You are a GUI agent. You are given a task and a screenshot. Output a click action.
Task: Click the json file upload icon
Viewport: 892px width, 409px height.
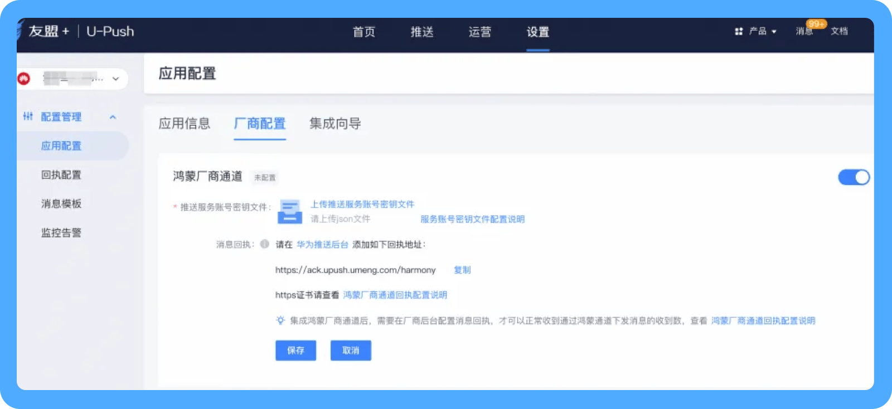[290, 212]
